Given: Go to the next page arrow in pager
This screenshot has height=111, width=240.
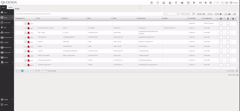Looking at the screenshot, I should (x=36, y=71).
